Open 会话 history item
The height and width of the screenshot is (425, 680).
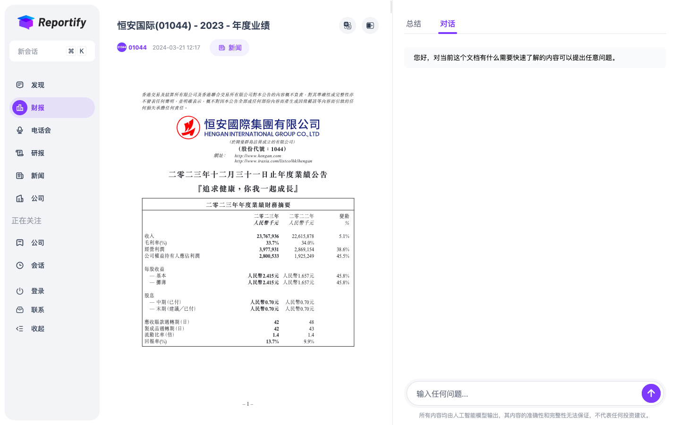point(52,265)
